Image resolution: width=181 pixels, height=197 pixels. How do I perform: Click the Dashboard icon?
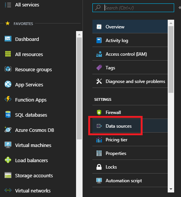(x=8, y=39)
